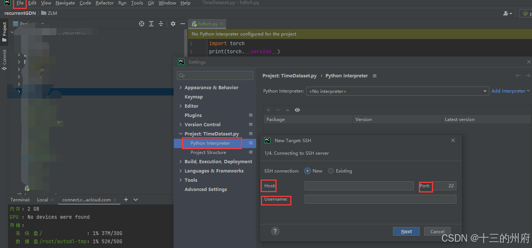Select Project Structure settings item

[208, 153]
